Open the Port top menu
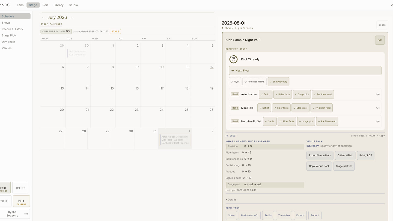The width and height of the screenshot is (393, 221). pos(45,5)
